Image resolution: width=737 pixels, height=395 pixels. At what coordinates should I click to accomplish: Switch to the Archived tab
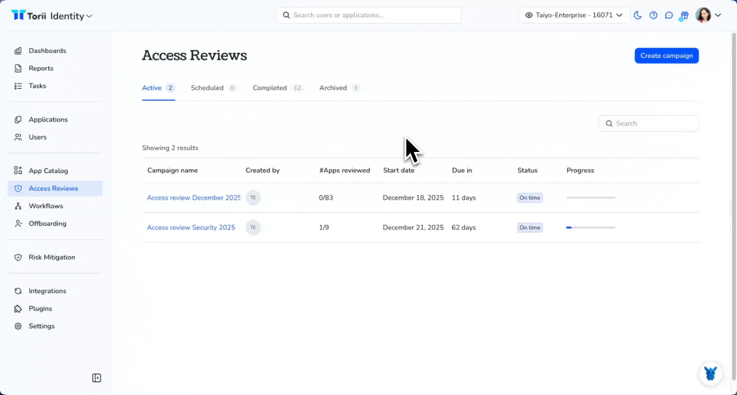click(x=339, y=88)
